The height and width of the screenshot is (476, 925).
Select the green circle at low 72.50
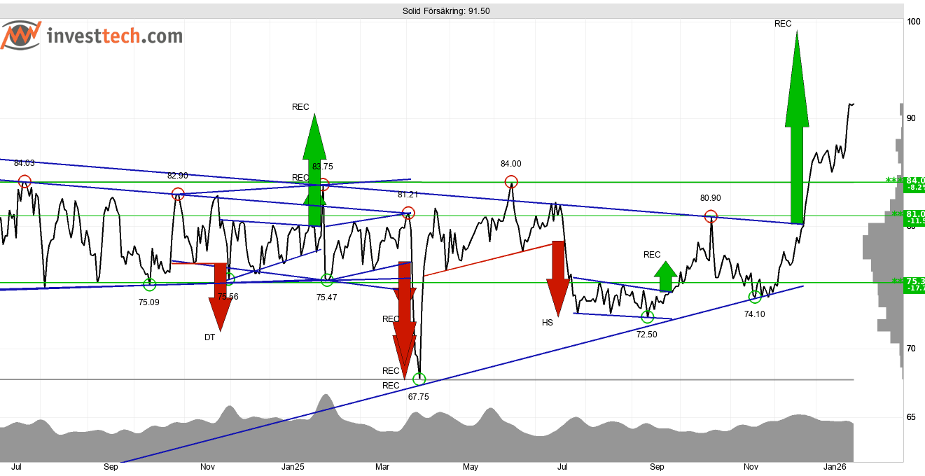point(647,317)
